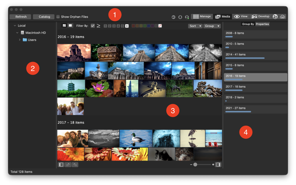The width and height of the screenshot is (296, 185).
Task: Select the Properties tab
Action: tap(262, 24)
